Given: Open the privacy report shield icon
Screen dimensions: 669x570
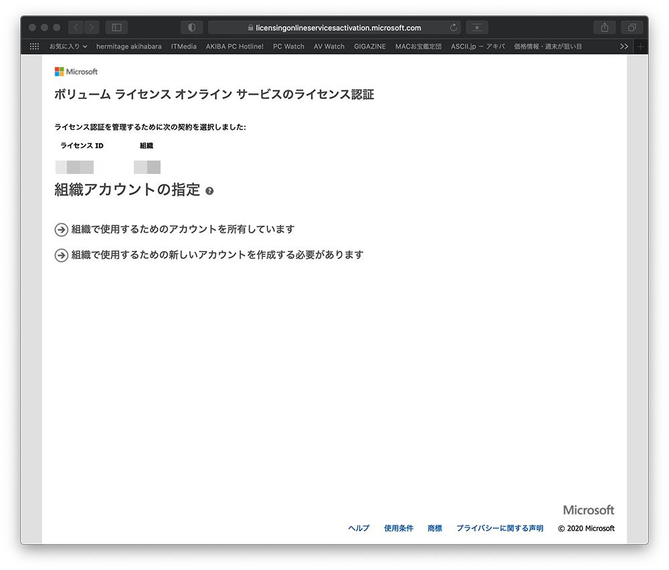Looking at the screenshot, I should click(191, 27).
